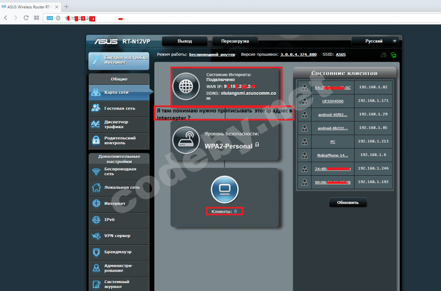
Task: Click the browser back arrow
Action: coord(6,18)
